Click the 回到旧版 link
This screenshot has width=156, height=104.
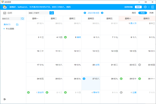[129, 7]
